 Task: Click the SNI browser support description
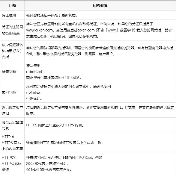(x=100, y=51)
